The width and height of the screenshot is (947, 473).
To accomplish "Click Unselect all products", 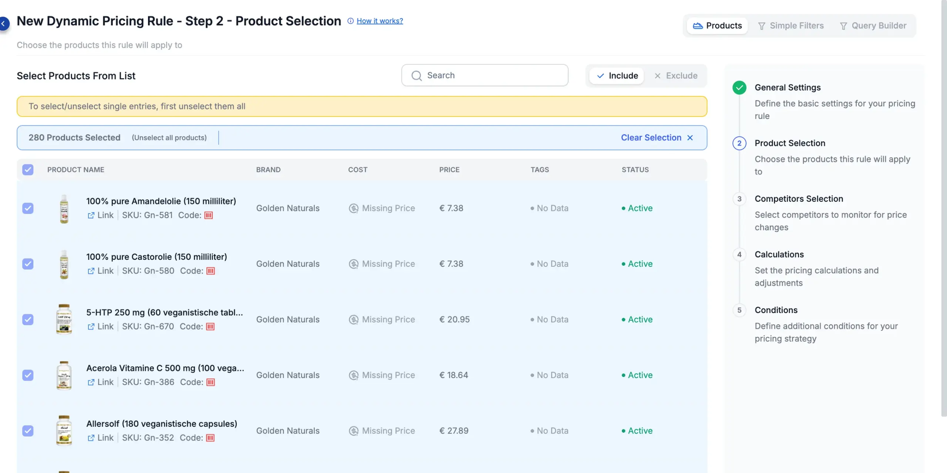I will pyautogui.click(x=169, y=138).
